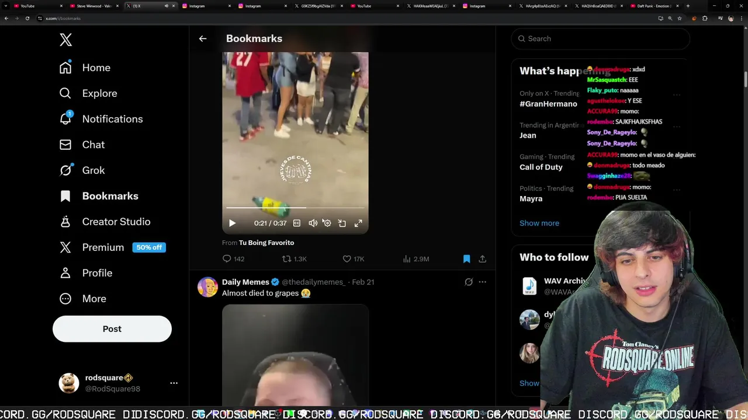This screenshot has width=748, height=420.
Task: Open Tu Boing Favorito source link
Action: click(266, 243)
